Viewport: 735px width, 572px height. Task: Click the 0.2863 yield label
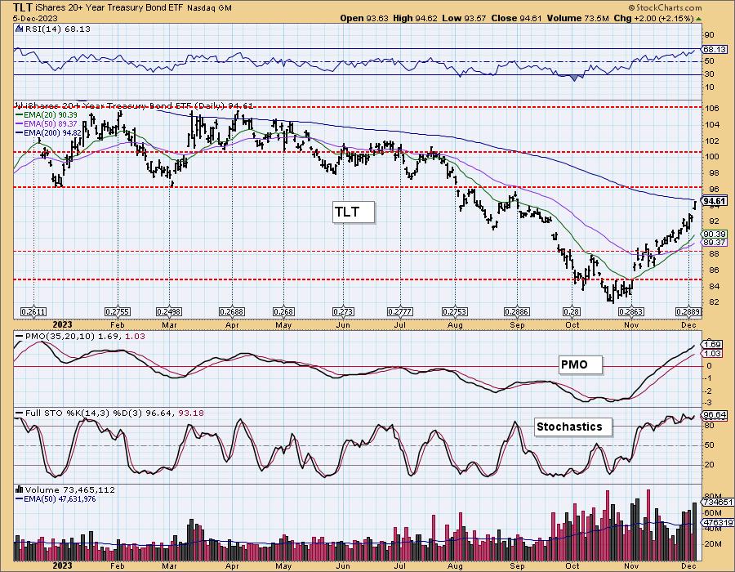(631, 311)
